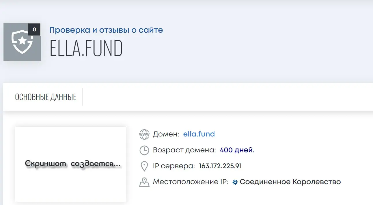Click the www globe icon beside Домен
The image size is (373, 205).
tap(144, 134)
